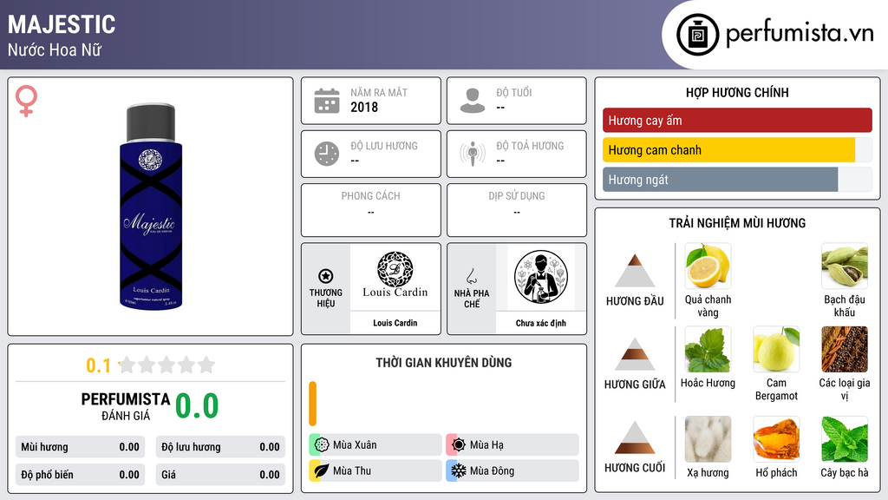This screenshot has width=888, height=500.
Task: Click the Majestic perfume bottle image
Action: coord(151,207)
